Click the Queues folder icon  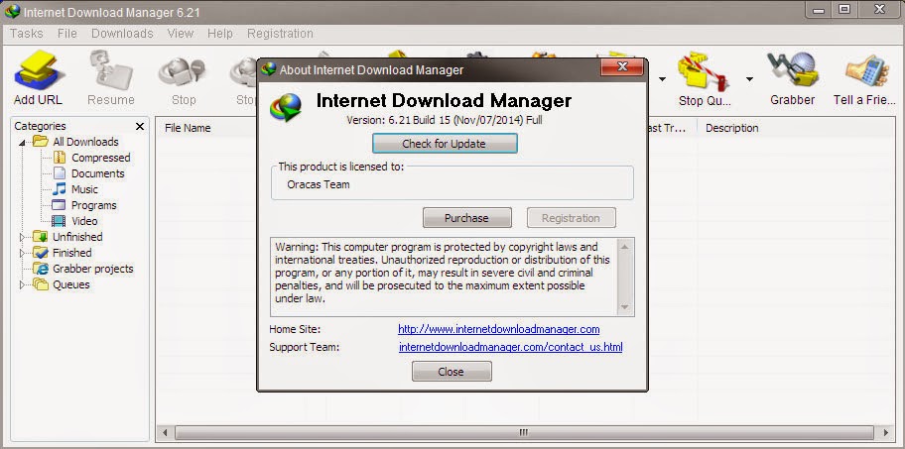coord(41,284)
